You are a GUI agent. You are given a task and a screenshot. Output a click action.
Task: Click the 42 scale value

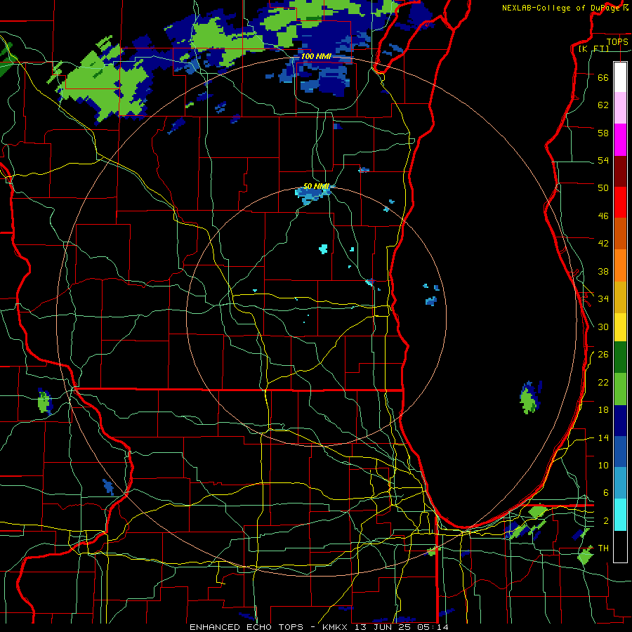pos(603,244)
